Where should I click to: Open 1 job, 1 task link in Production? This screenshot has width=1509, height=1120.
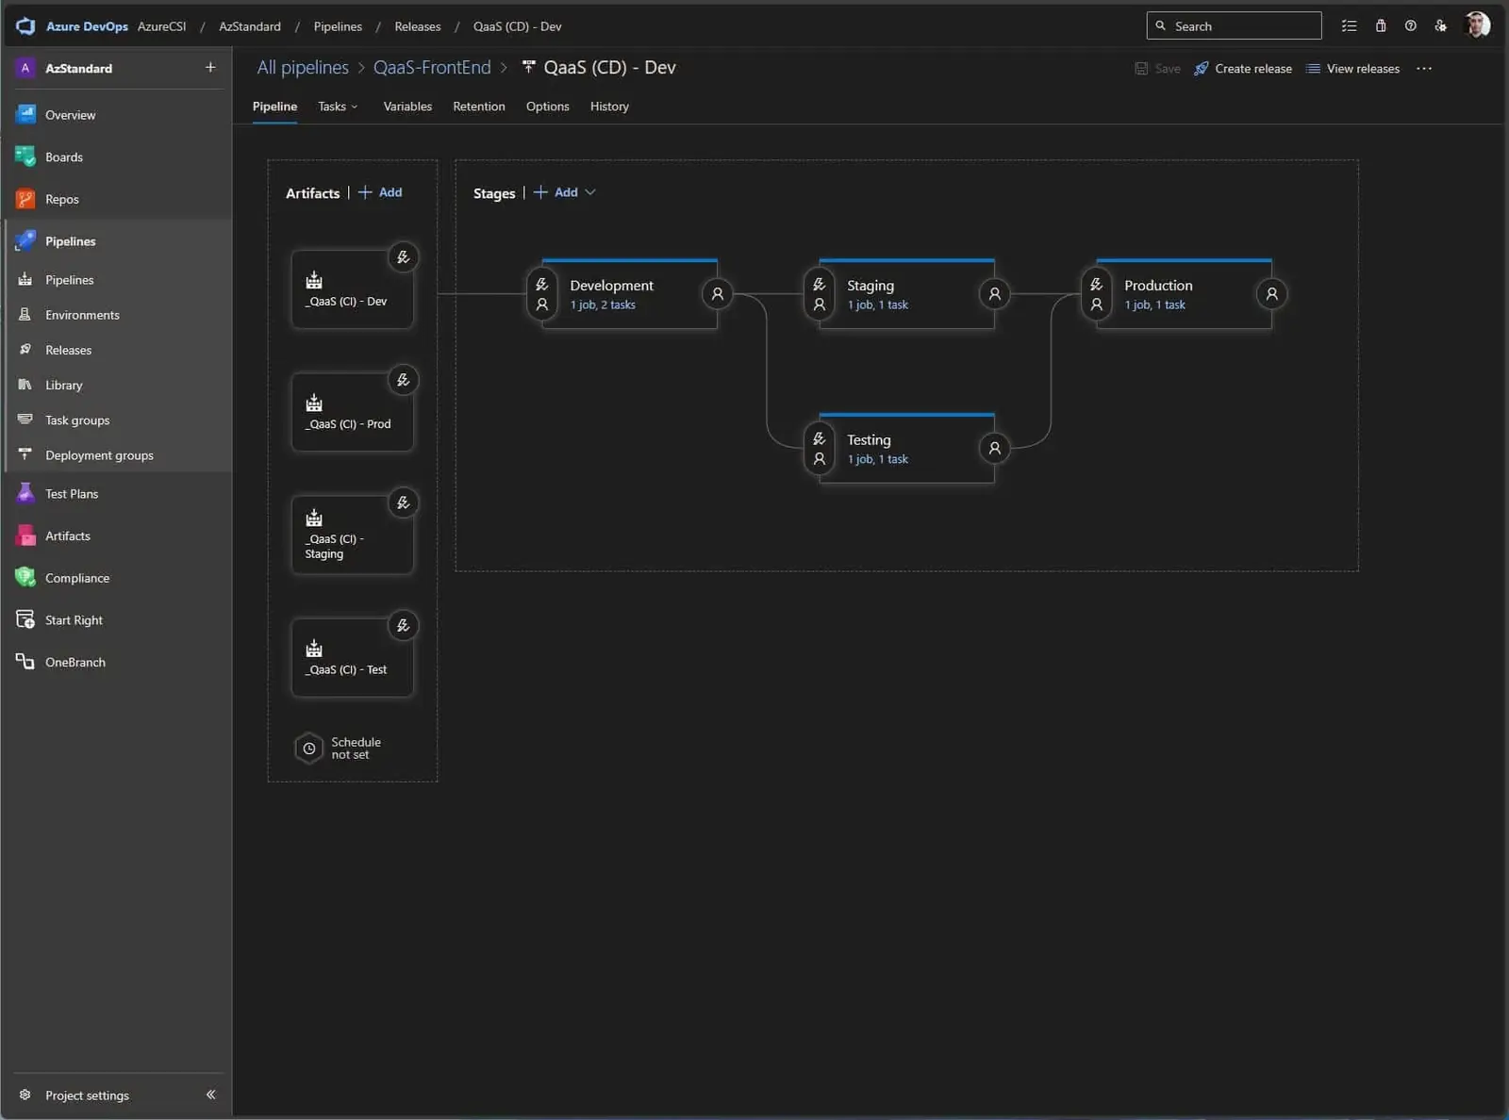1154,305
